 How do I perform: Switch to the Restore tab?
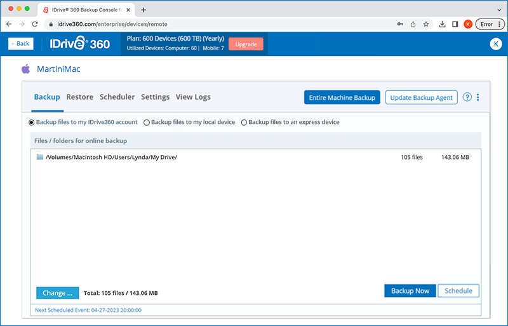tap(80, 97)
